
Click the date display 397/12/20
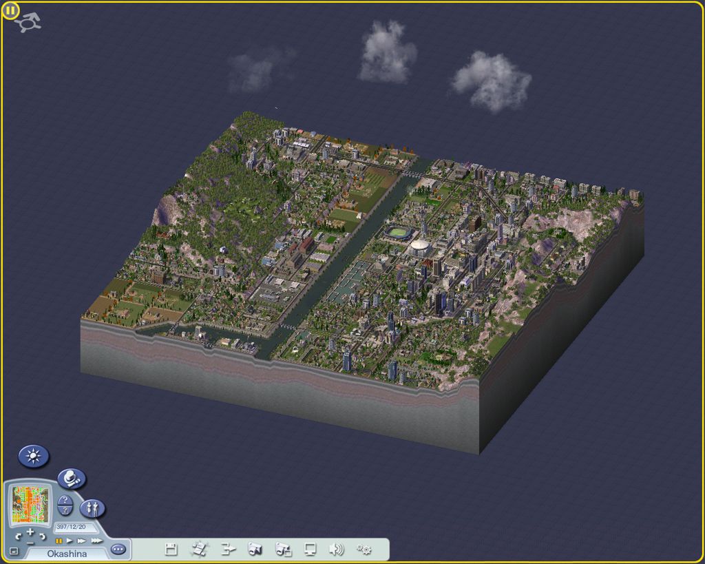tap(71, 527)
